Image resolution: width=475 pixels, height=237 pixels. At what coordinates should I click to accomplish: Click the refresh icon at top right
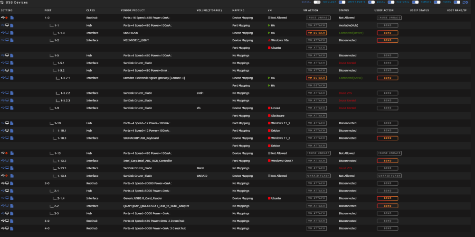click(x=464, y=2)
